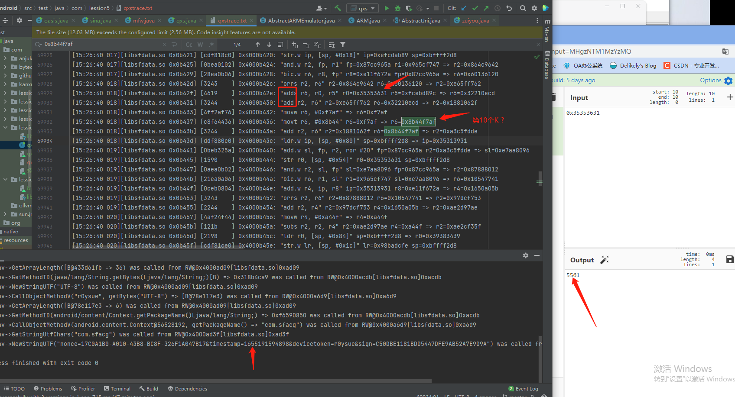
Task: Open IDE settings gear in toolbar
Action: click(x=534, y=8)
